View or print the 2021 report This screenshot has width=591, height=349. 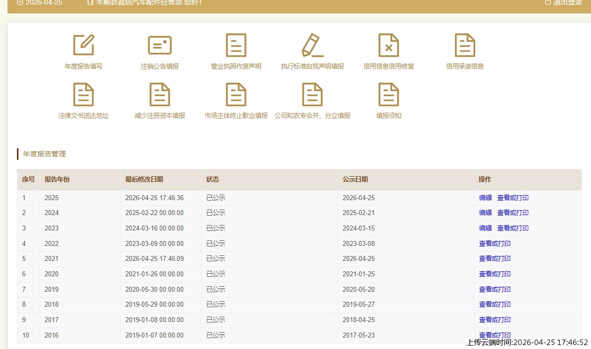pyautogui.click(x=495, y=258)
